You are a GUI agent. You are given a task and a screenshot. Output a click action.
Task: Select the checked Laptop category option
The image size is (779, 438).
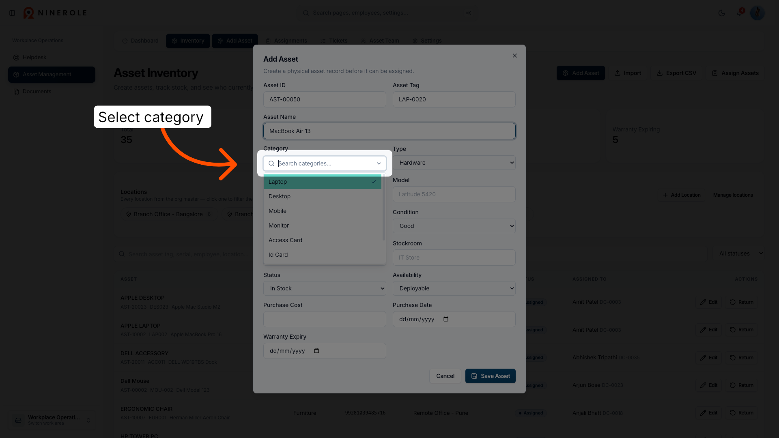[323, 182]
